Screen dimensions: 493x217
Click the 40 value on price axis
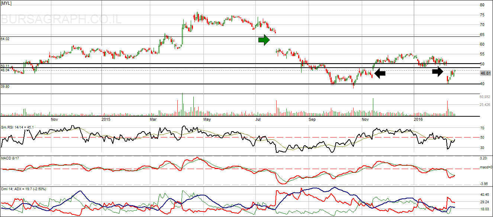coord(482,84)
